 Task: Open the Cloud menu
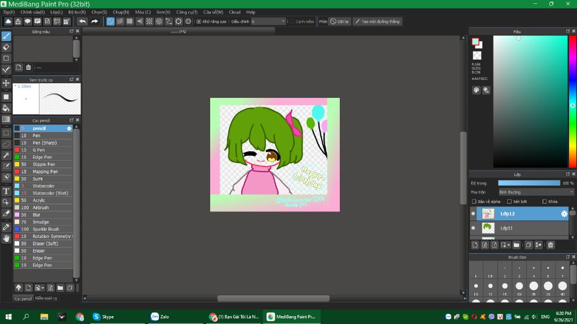coord(234,12)
